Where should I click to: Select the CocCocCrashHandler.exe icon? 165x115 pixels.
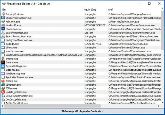[3, 96]
